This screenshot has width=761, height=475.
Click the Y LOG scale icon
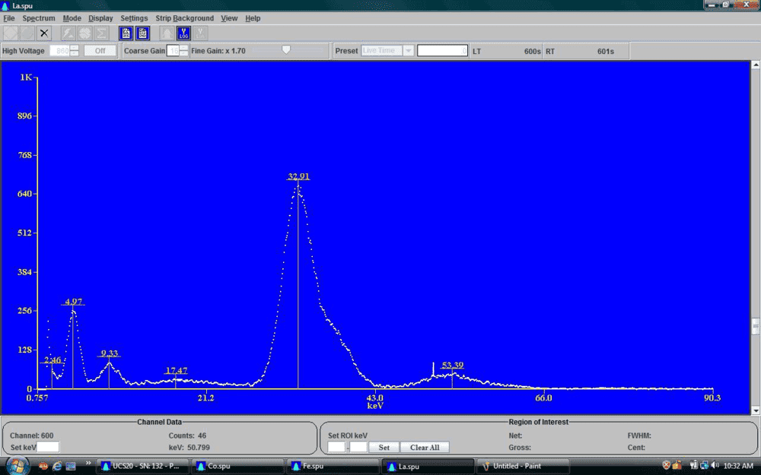click(183, 33)
